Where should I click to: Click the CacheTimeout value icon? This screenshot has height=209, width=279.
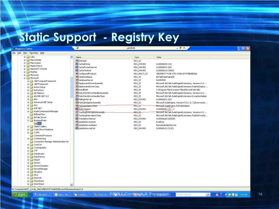[x=77, y=70]
